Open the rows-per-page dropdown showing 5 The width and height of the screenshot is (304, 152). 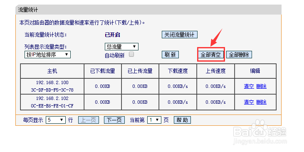(56, 120)
